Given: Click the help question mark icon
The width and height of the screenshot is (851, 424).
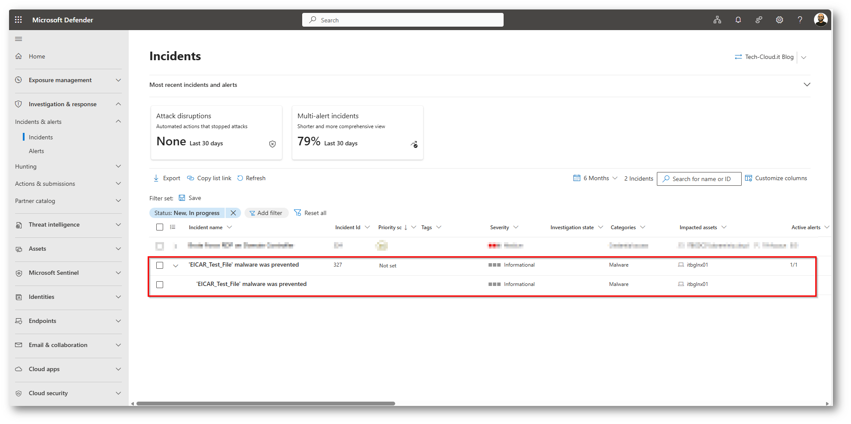Looking at the screenshot, I should (x=800, y=20).
